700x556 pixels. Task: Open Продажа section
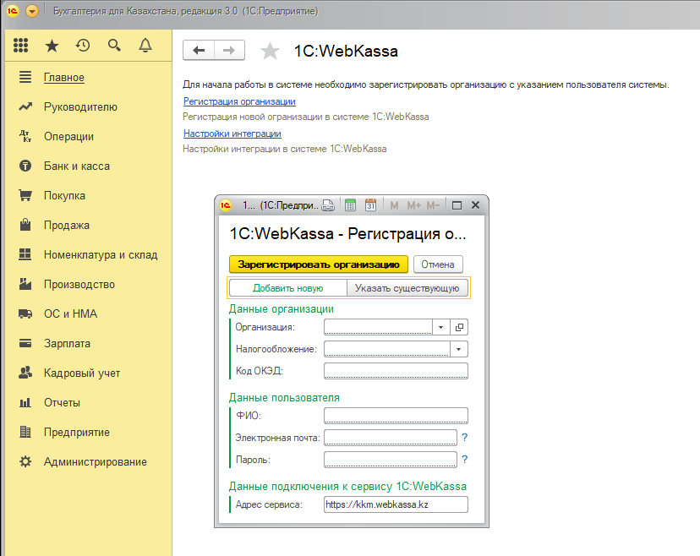(x=67, y=225)
